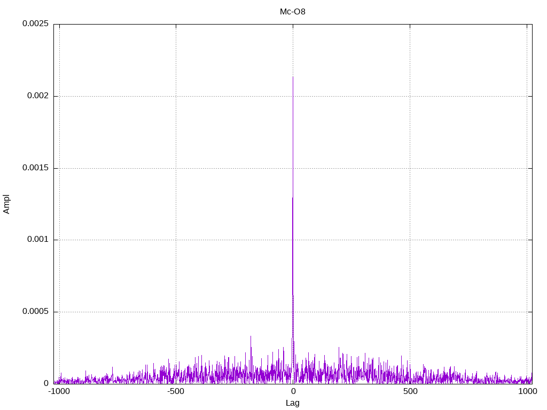This screenshot has width=547, height=410.
Task: Click the x-axis tick label 1000
Action: point(527,391)
